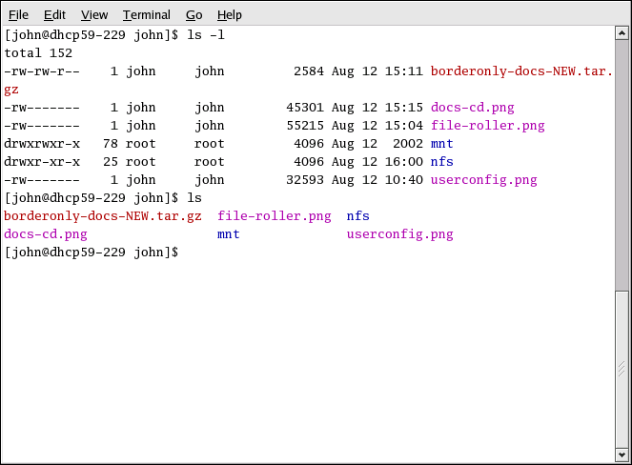
Task: Open the Go menu
Action: (194, 14)
